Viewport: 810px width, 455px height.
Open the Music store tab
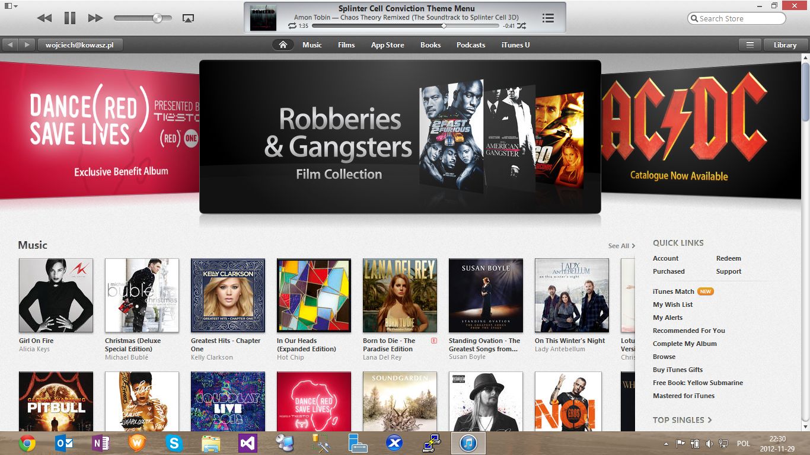click(x=312, y=45)
